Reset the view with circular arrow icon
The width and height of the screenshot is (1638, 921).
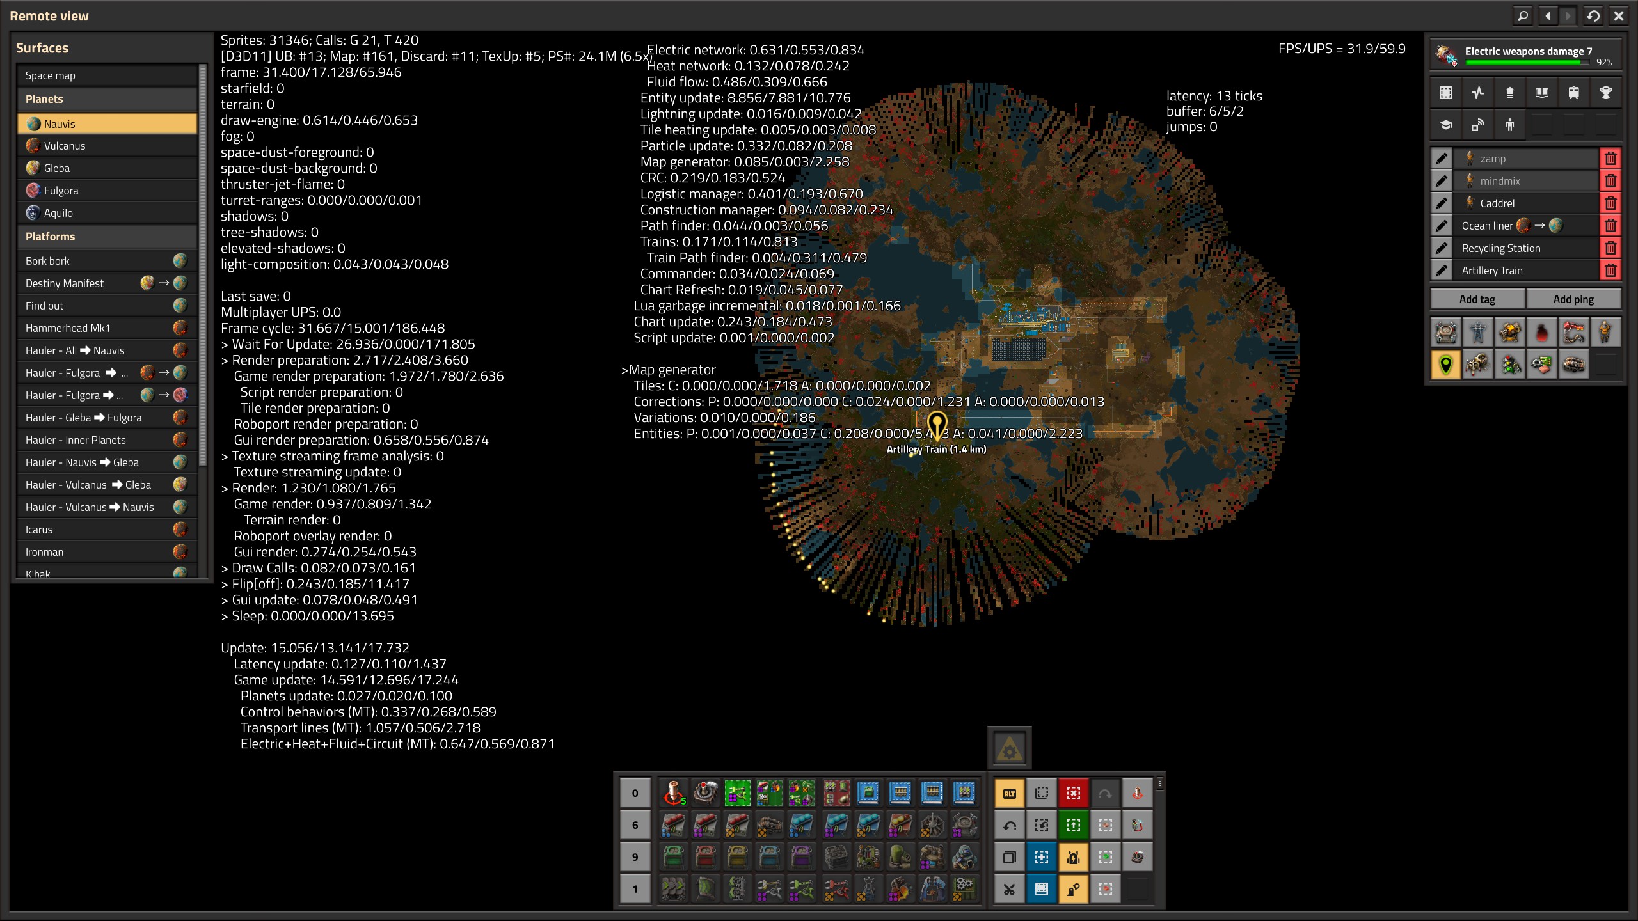pyautogui.click(x=1593, y=16)
